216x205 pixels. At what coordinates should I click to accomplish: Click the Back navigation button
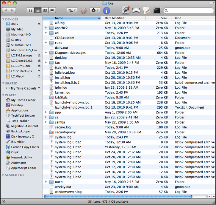pyautogui.click(x=6, y=10)
